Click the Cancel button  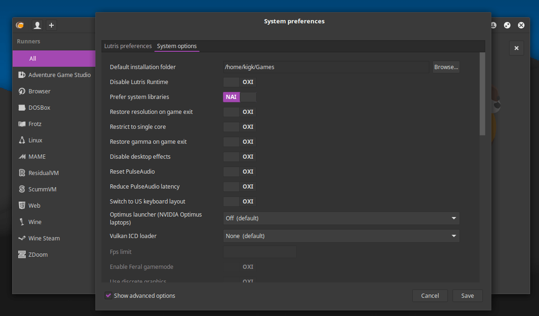click(x=430, y=295)
